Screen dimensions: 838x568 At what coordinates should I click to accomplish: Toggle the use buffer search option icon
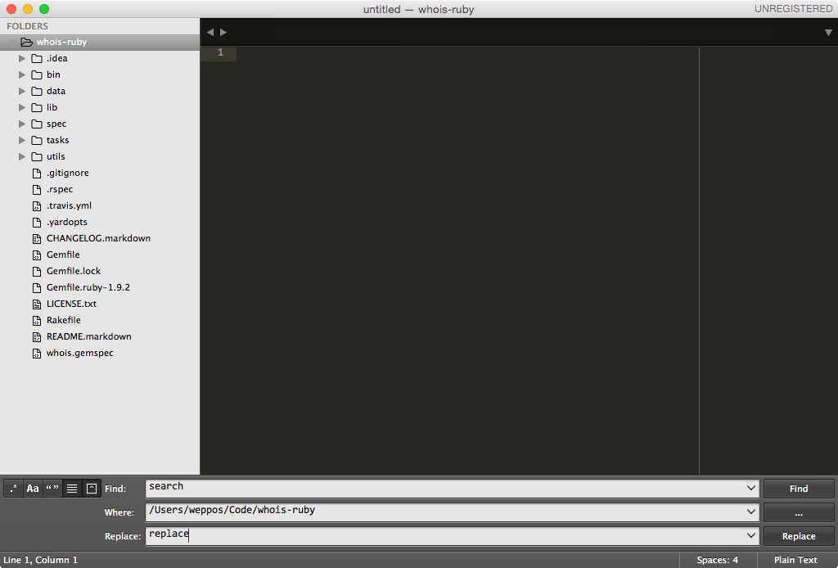(x=92, y=488)
